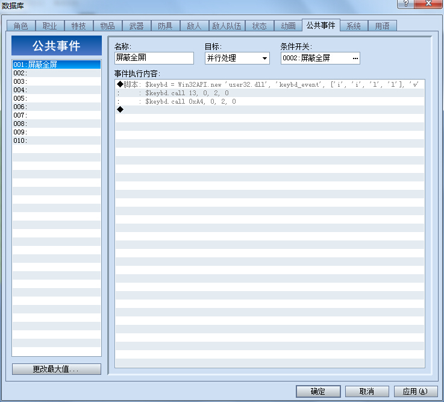444x402 pixels.
Task: Select list row 006:
Action: 57,107
